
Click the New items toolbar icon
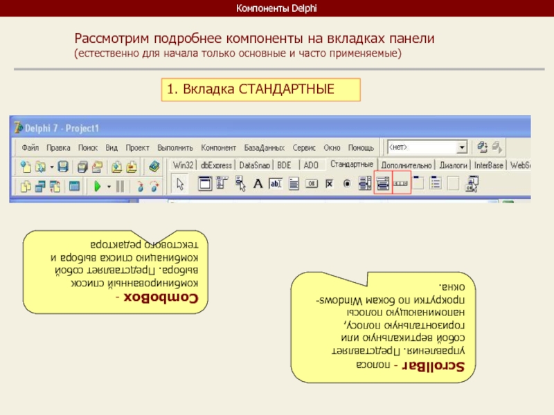pyautogui.click(x=26, y=166)
